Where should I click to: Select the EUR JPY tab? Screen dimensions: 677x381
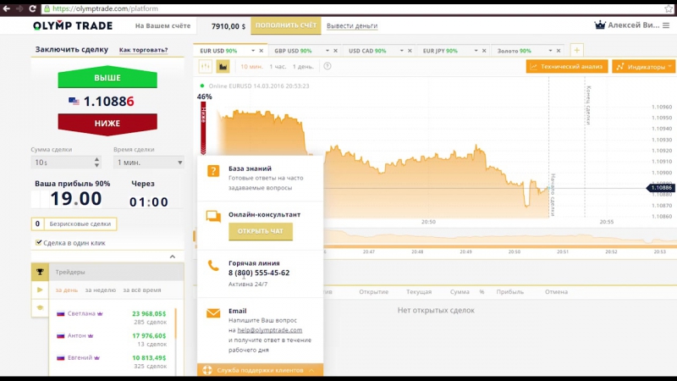[440, 51]
